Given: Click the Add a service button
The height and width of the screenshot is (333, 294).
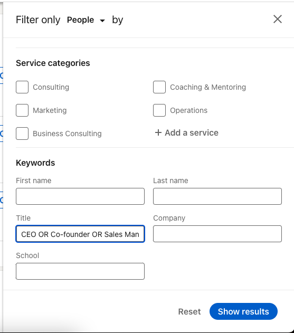Looking at the screenshot, I should [x=186, y=133].
